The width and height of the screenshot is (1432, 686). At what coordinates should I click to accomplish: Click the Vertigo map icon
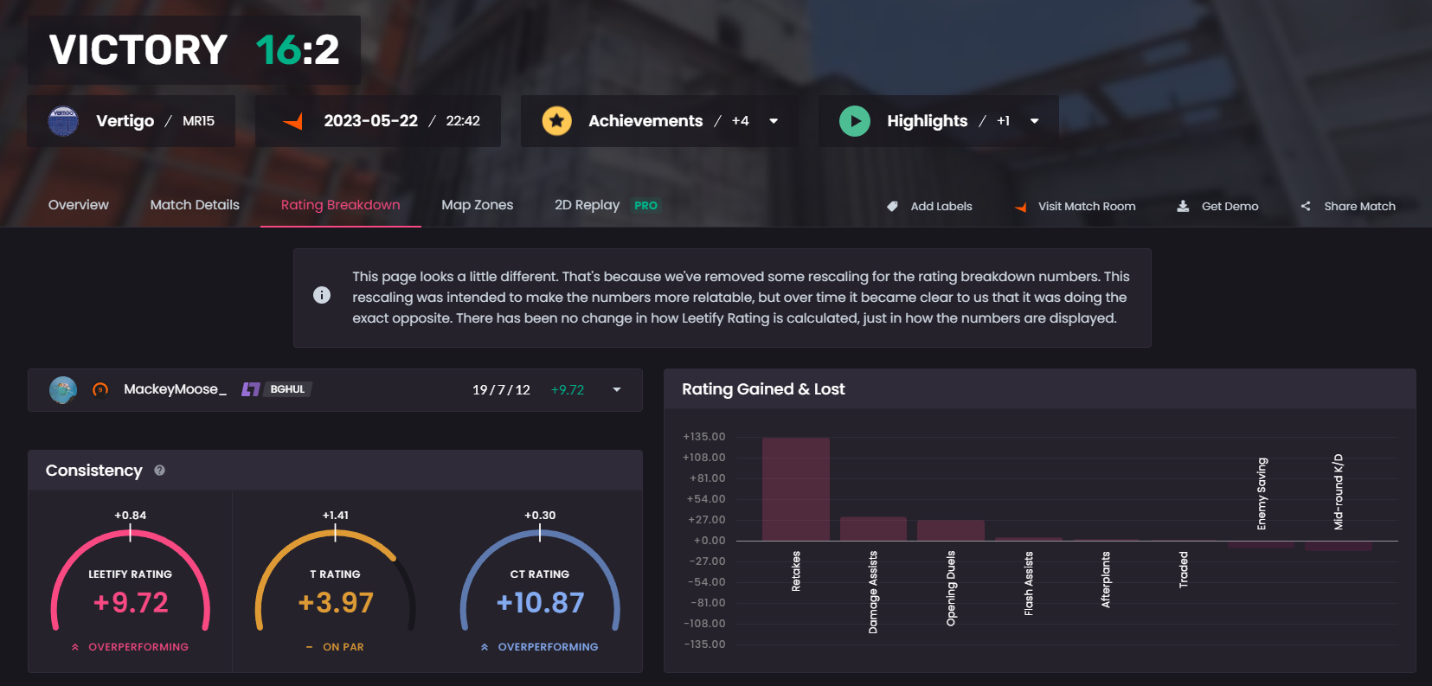pos(63,121)
